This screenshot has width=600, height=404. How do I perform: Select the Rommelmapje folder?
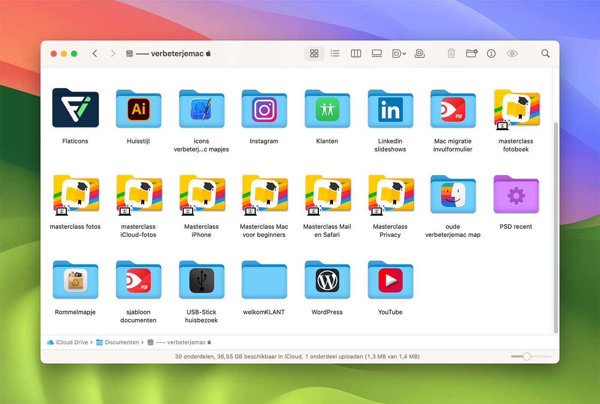75,281
